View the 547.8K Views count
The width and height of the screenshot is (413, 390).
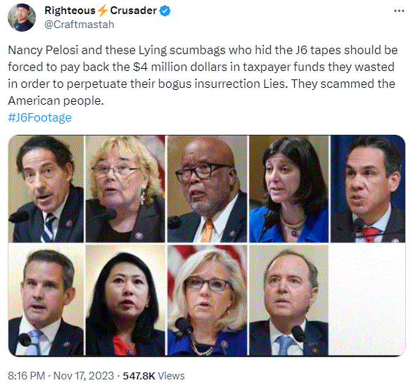click(153, 376)
